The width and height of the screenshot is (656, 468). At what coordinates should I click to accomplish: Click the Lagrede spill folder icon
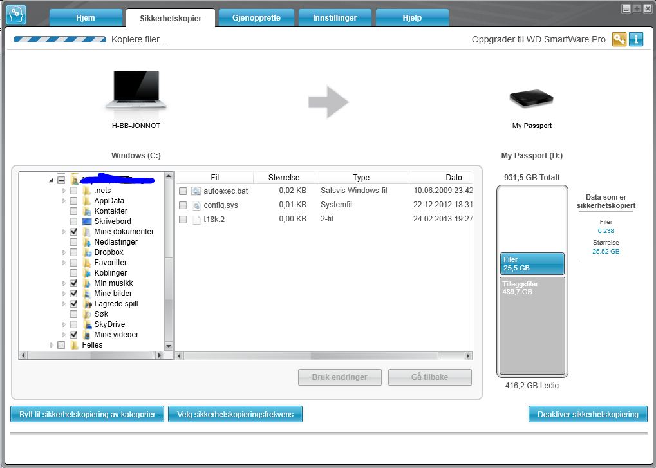(x=87, y=304)
